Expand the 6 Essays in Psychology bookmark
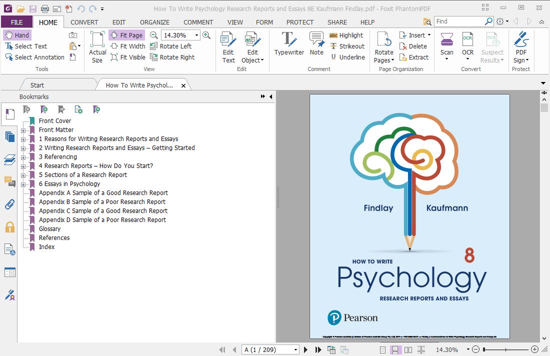The image size is (550, 356). (23, 184)
